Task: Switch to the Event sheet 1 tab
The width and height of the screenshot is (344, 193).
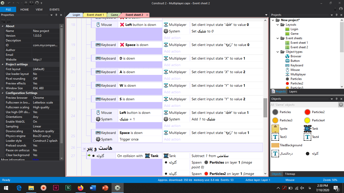Action: coord(95,15)
